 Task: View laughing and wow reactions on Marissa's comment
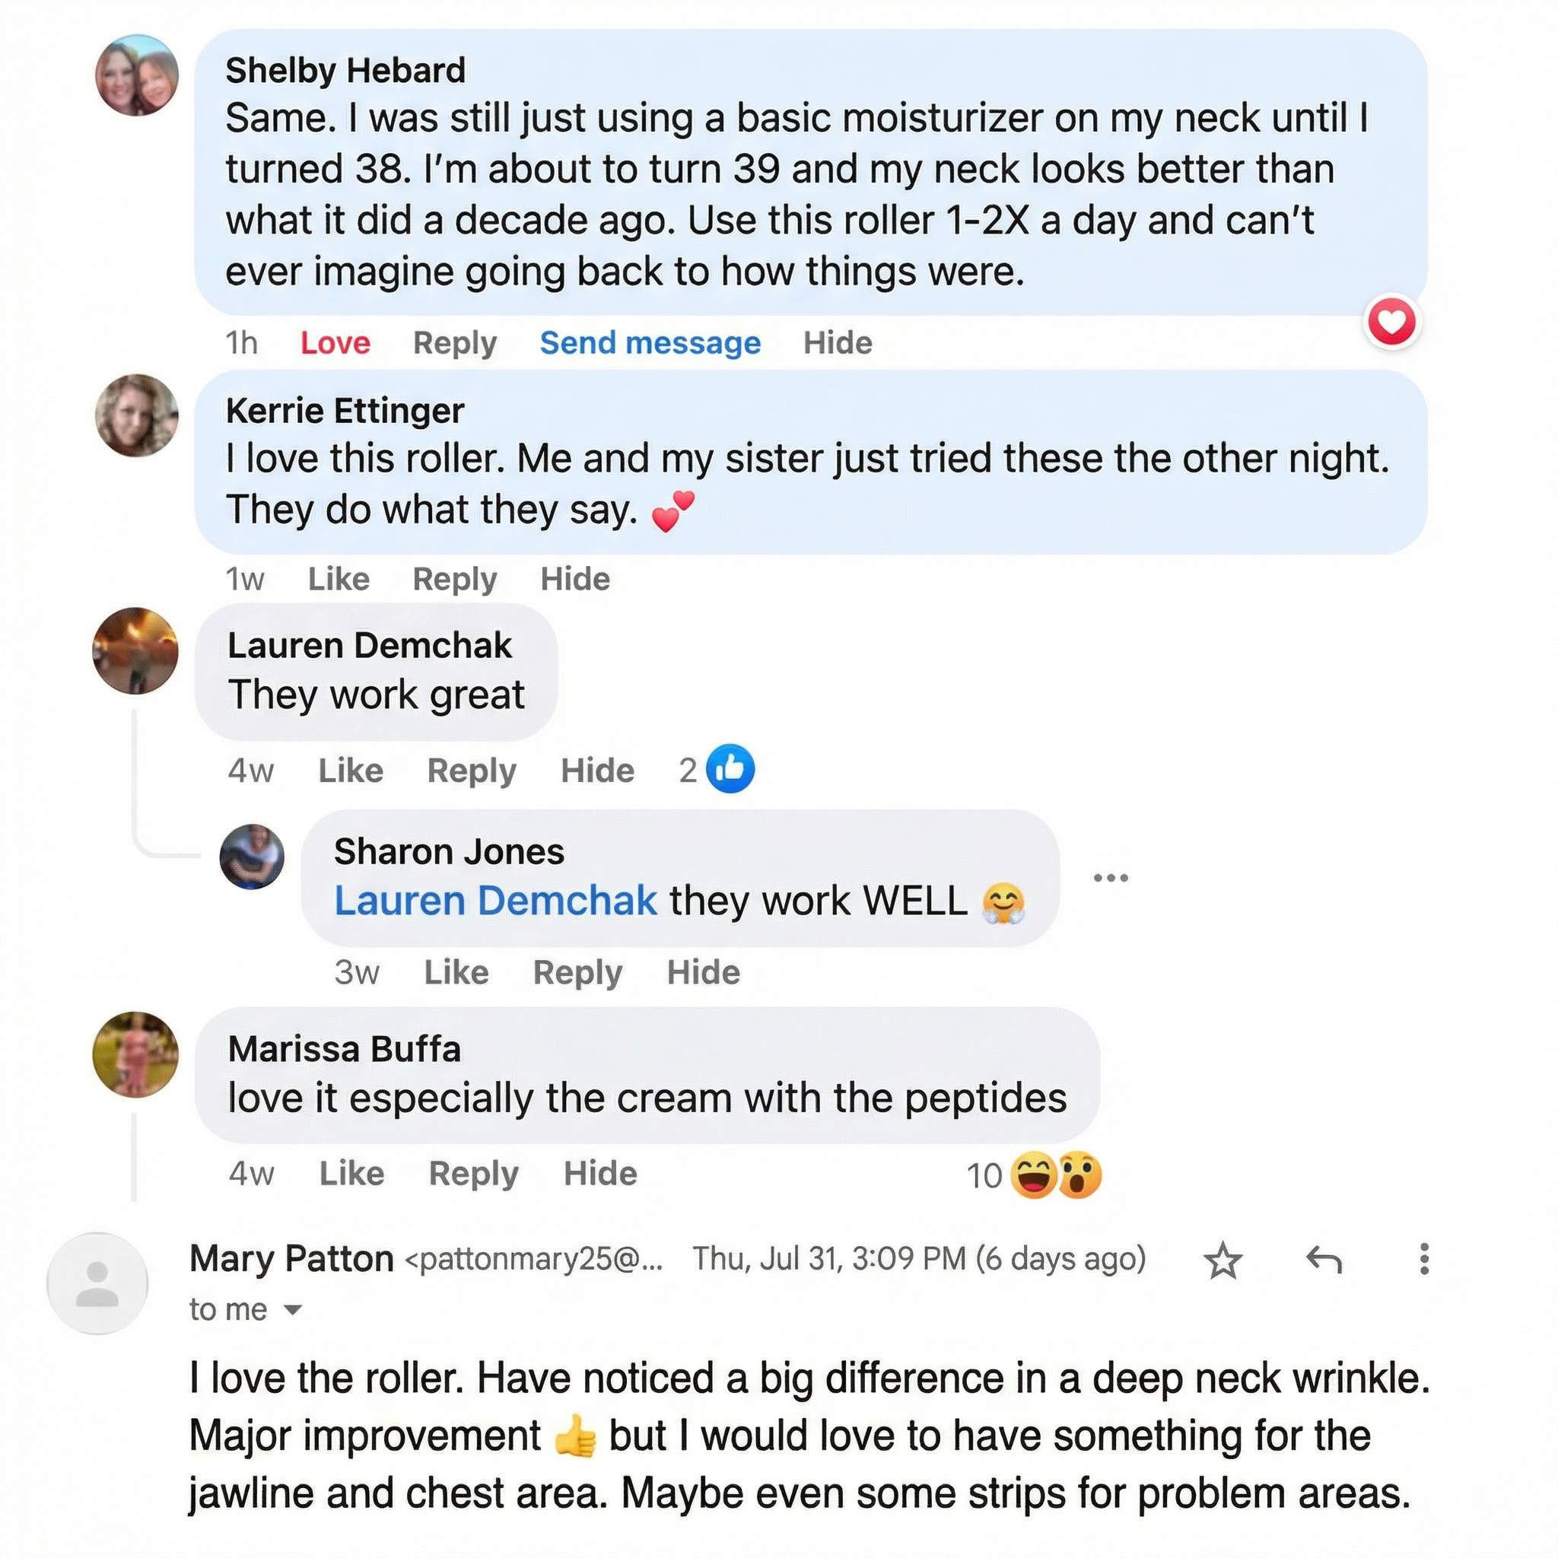click(x=1055, y=1176)
